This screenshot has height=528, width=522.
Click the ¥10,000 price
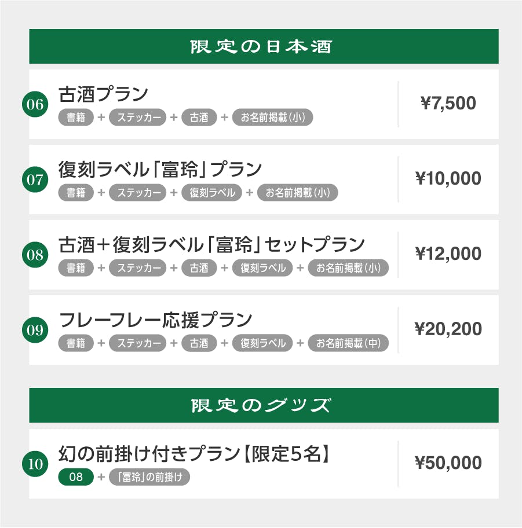click(x=448, y=179)
